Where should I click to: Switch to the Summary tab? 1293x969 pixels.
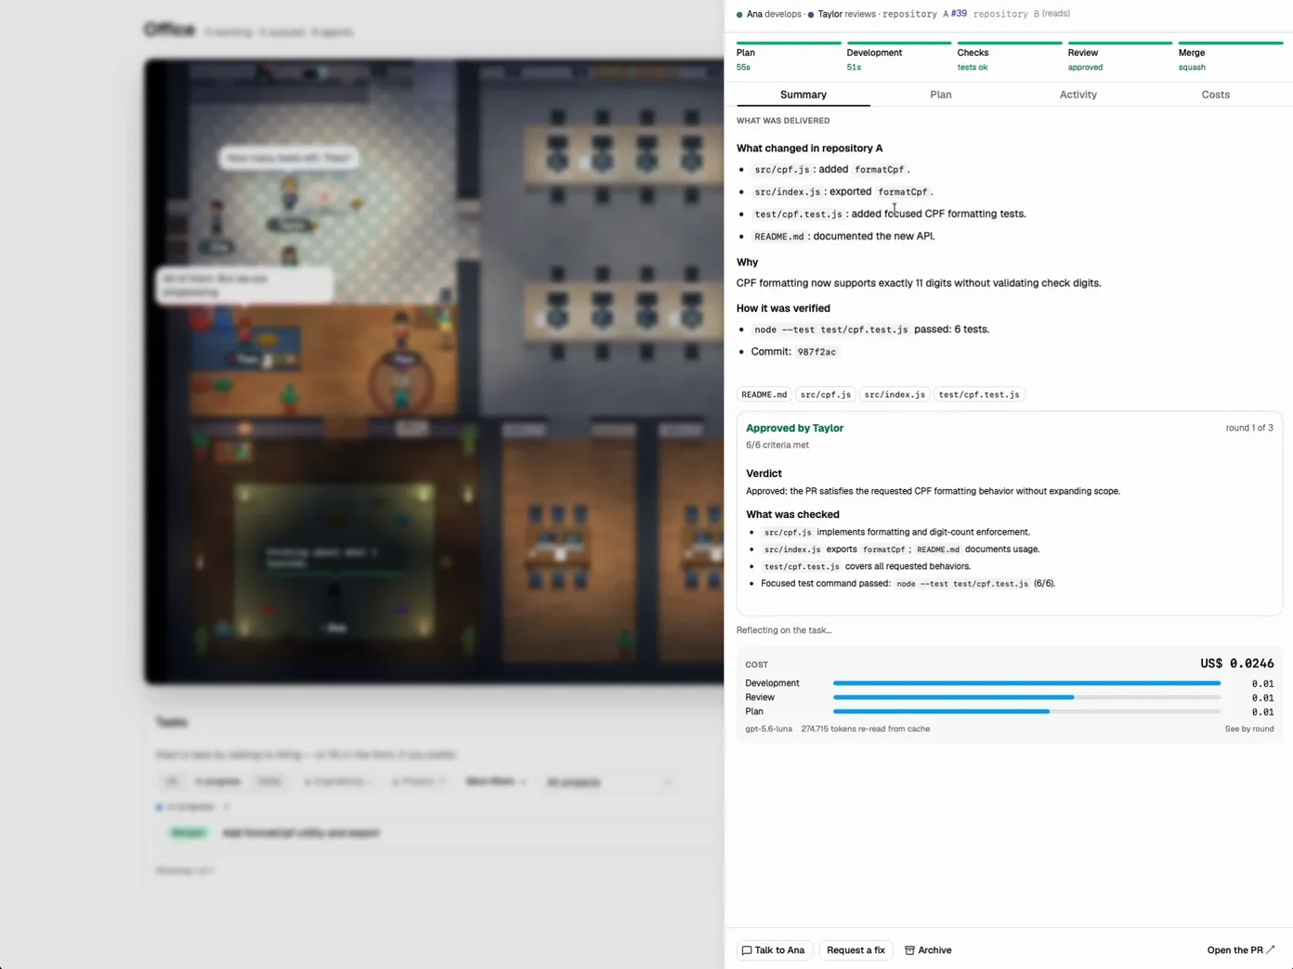[x=803, y=95]
